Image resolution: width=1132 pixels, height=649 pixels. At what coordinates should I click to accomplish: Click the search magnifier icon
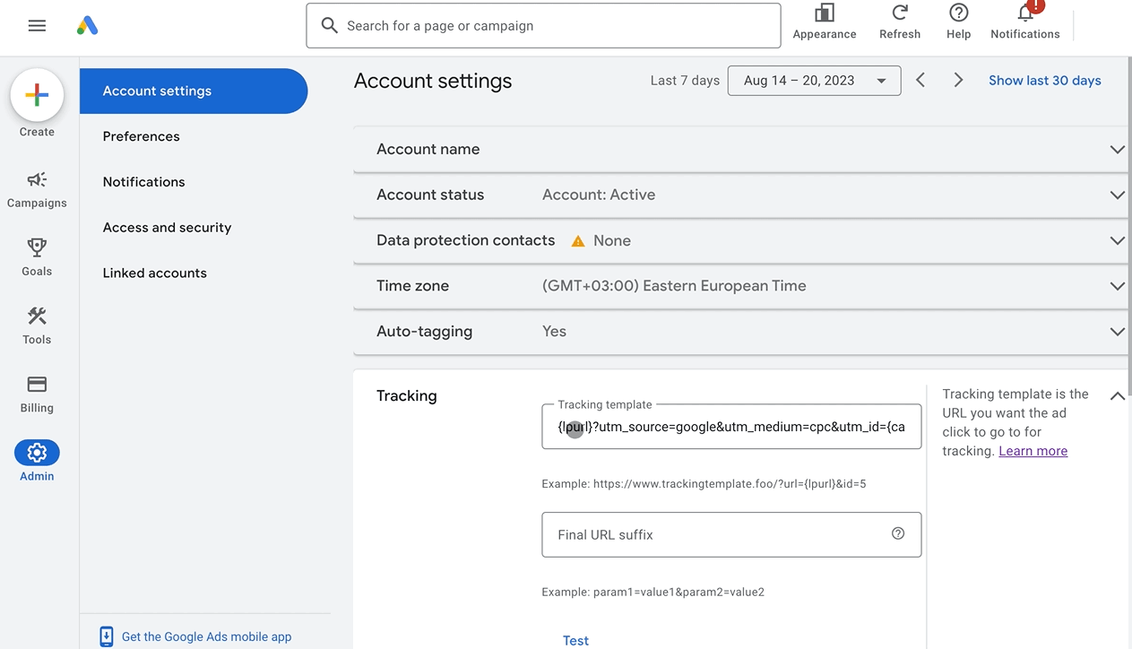[x=330, y=26]
